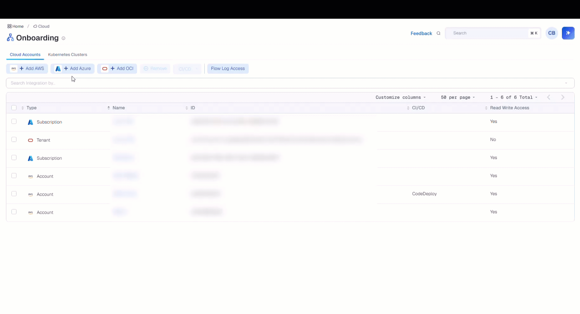This screenshot has height=314, width=580.
Task: Navigate to Cloud breadcrumb
Action: (x=41, y=26)
